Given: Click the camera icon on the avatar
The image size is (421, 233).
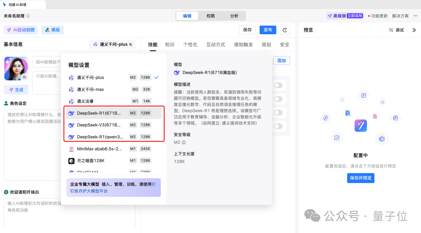Looking at the screenshot, I should (x=25, y=77).
